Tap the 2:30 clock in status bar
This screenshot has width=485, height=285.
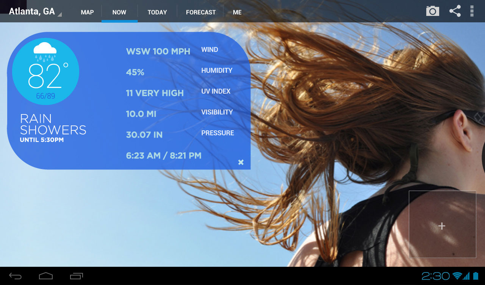coord(435,276)
